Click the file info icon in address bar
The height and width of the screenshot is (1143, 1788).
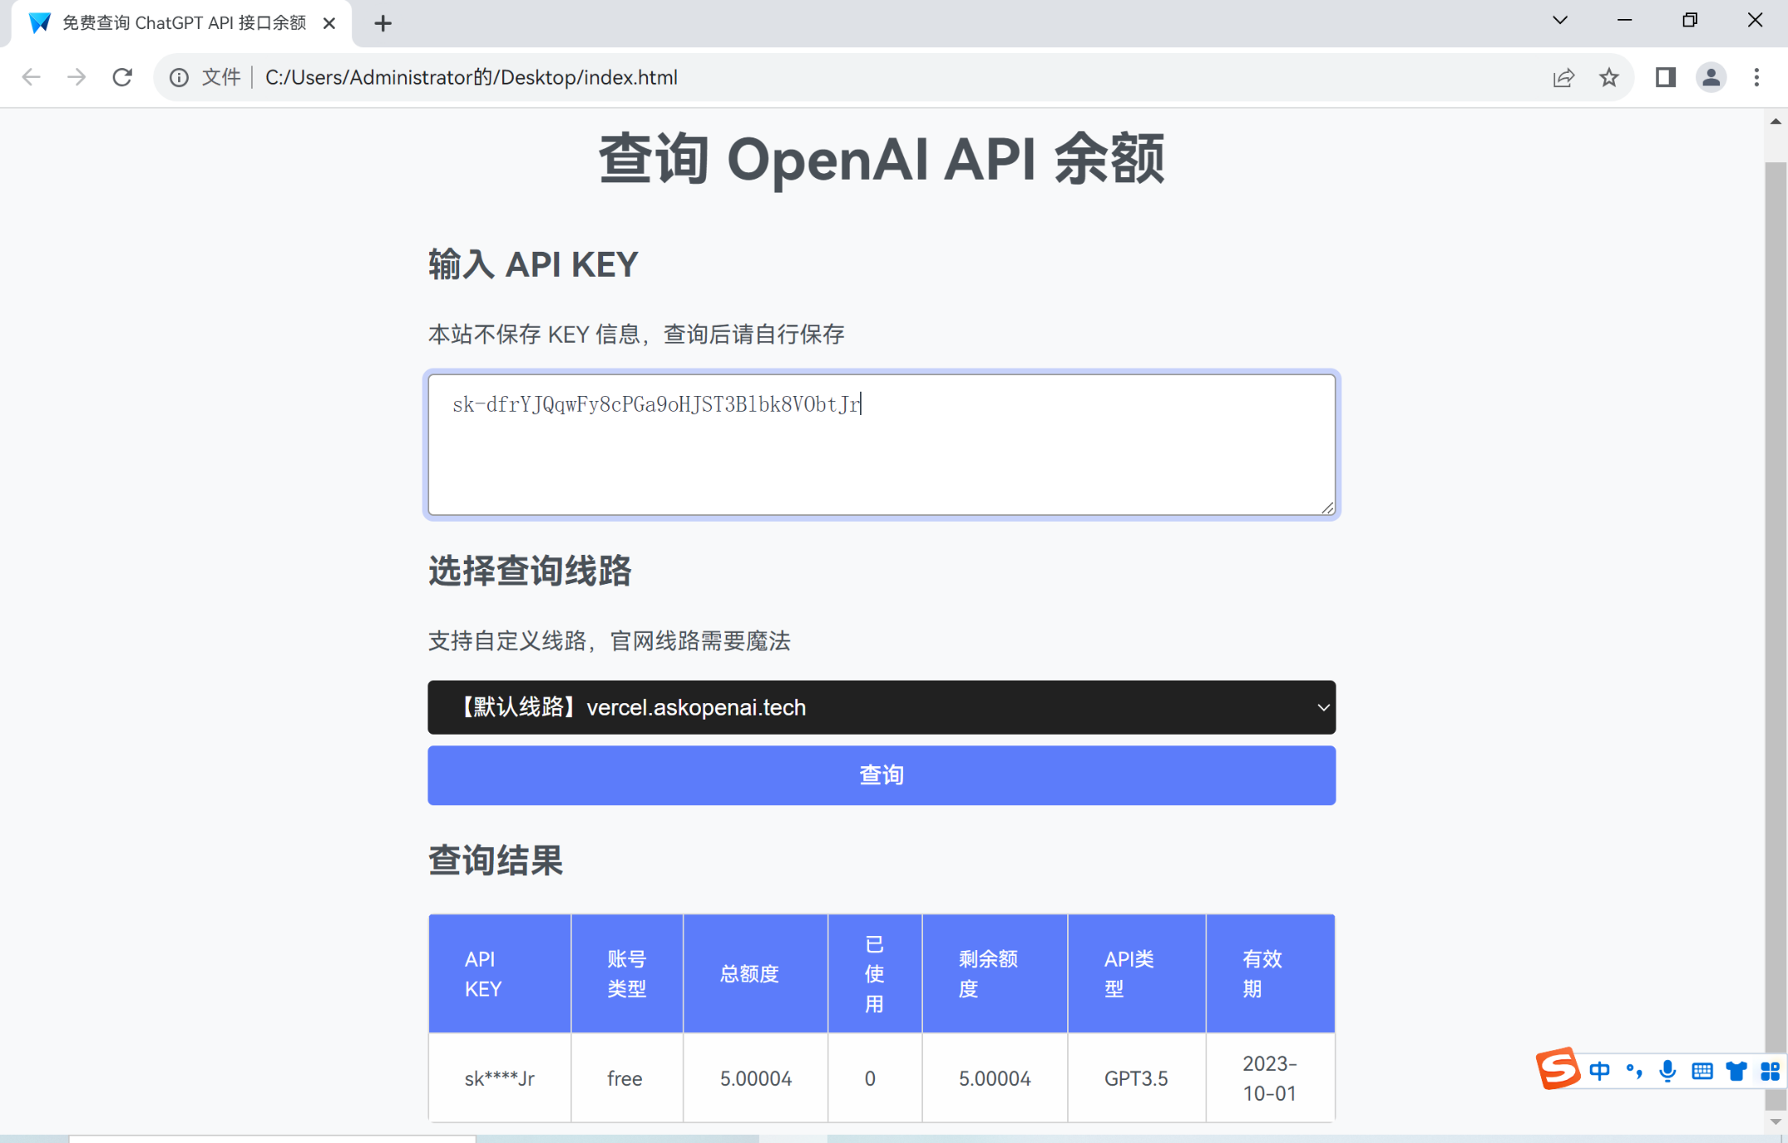tap(179, 77)
